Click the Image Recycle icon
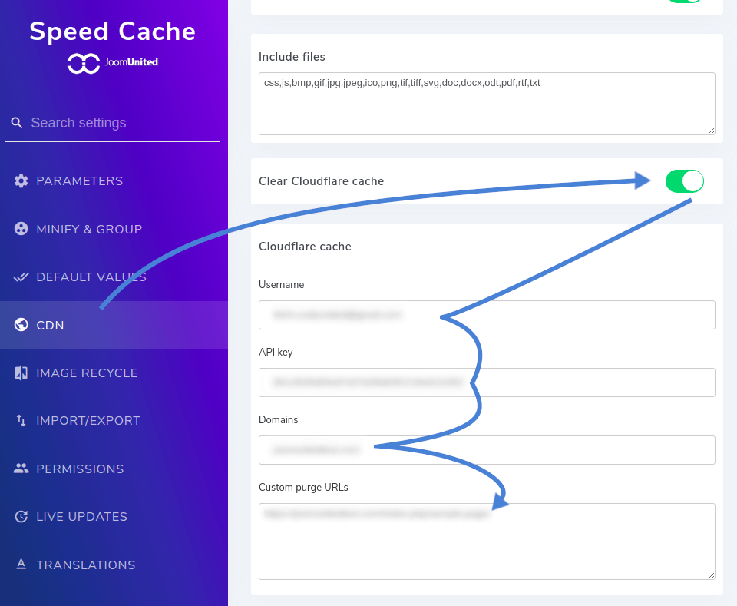The height and width of the screenshot is (606, 737). pyautogui.click(x=21, y=373)
